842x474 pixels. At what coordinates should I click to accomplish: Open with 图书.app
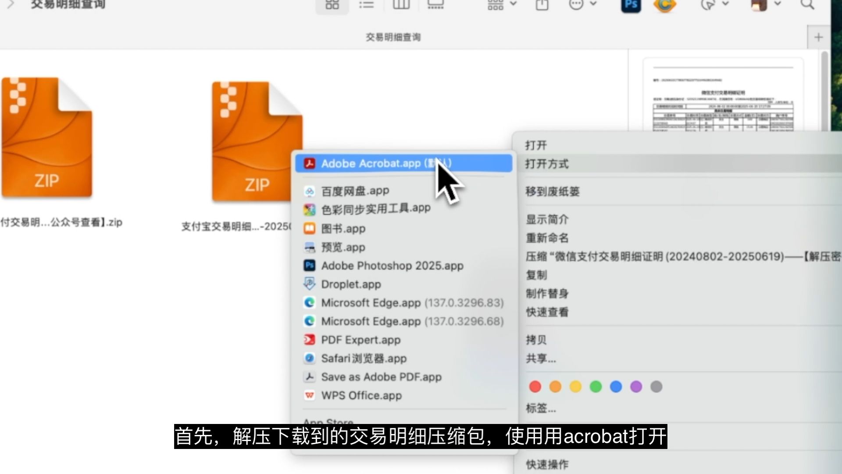pyautogui.click(x=403, y=228)
